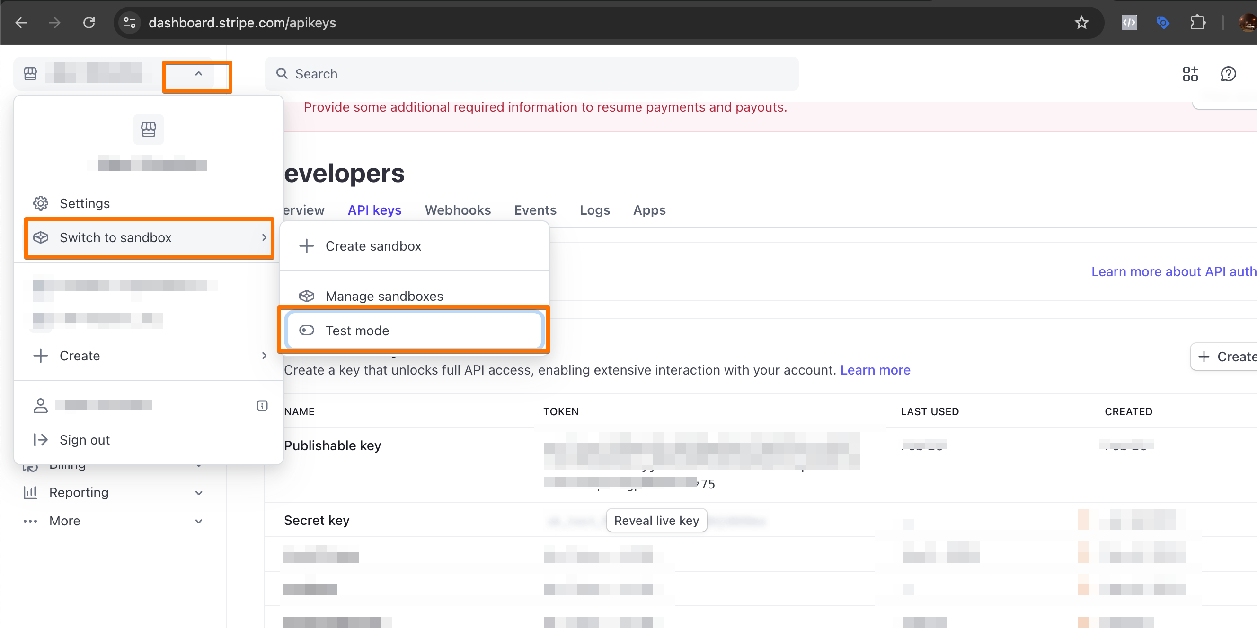Viewport: 1257px width, 628px height.
Task: Click the red additional required information banner text
Action: tap(545, 107)
